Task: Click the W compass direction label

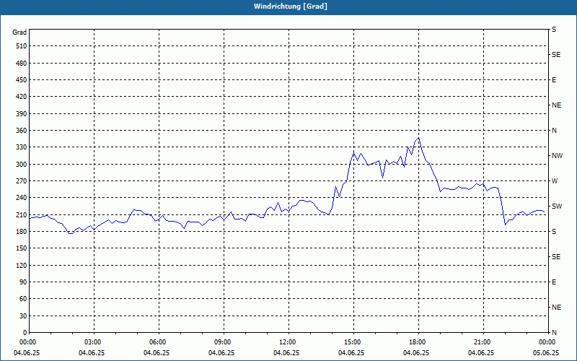Action: pos(555,181)
